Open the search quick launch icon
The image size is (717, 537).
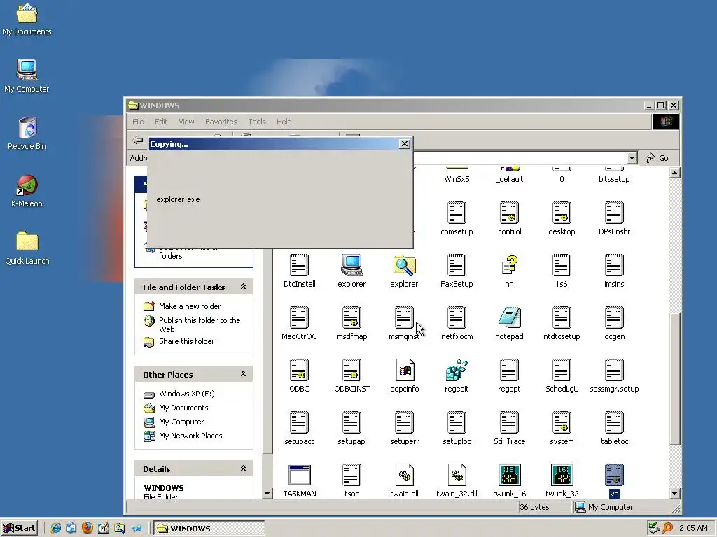coord(119,528)
